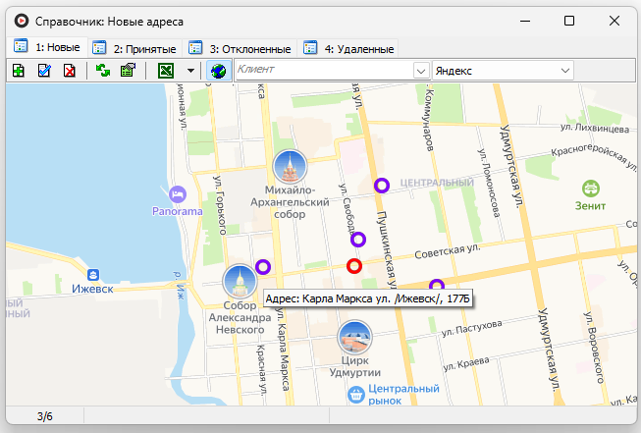This screenshot has width=641, height=433.
Task: Click the green refresh arrows icon
Action: (102, 71)
